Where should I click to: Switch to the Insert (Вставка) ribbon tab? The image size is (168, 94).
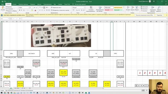point(14,4)
